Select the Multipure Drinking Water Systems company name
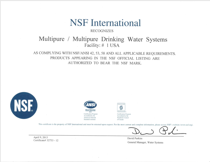The image size is (210, 162). [x=103, y=39]
